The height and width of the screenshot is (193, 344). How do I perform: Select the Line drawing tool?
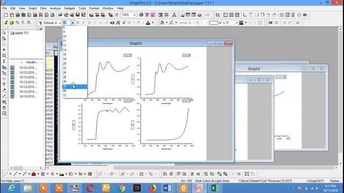point(4,96)
